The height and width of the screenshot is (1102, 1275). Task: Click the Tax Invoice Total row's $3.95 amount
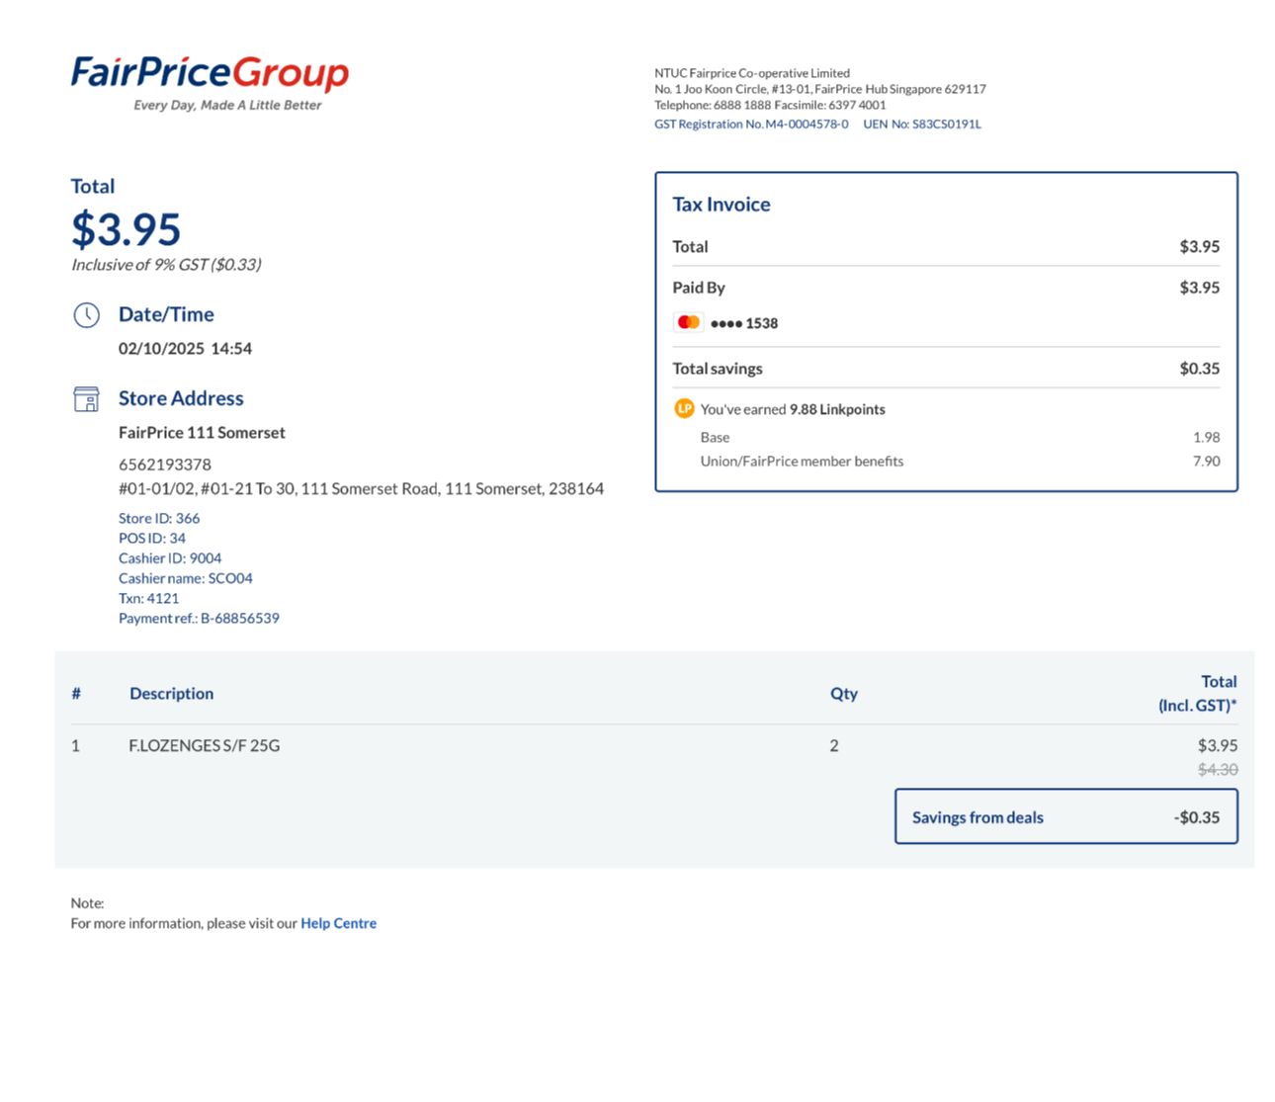pyautogui.click(x=1200, y=247)
